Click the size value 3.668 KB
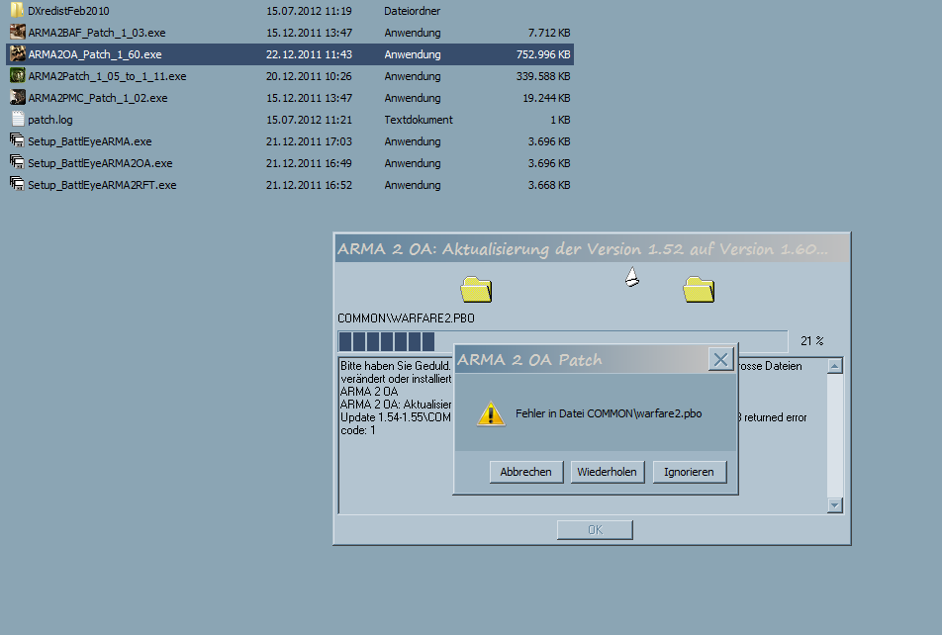 549,185
